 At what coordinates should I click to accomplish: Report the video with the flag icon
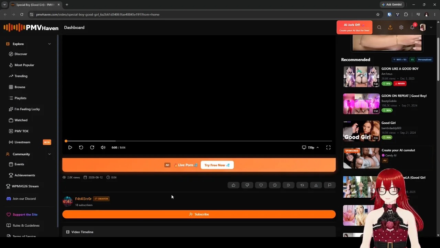330,185
